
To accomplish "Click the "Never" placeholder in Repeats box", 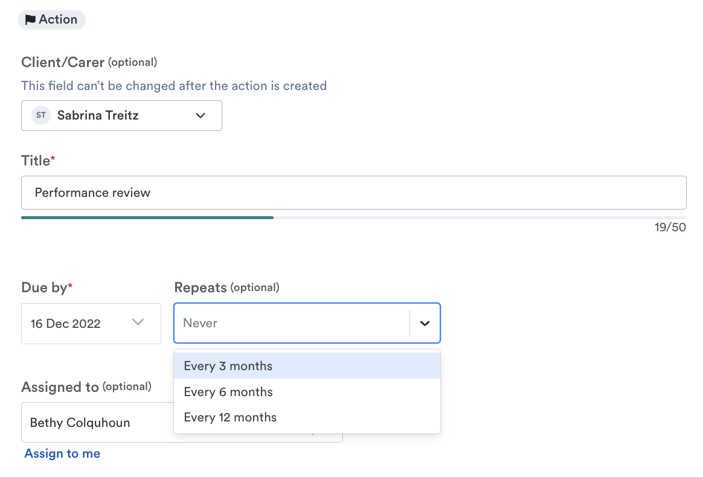I will (201, 323).
